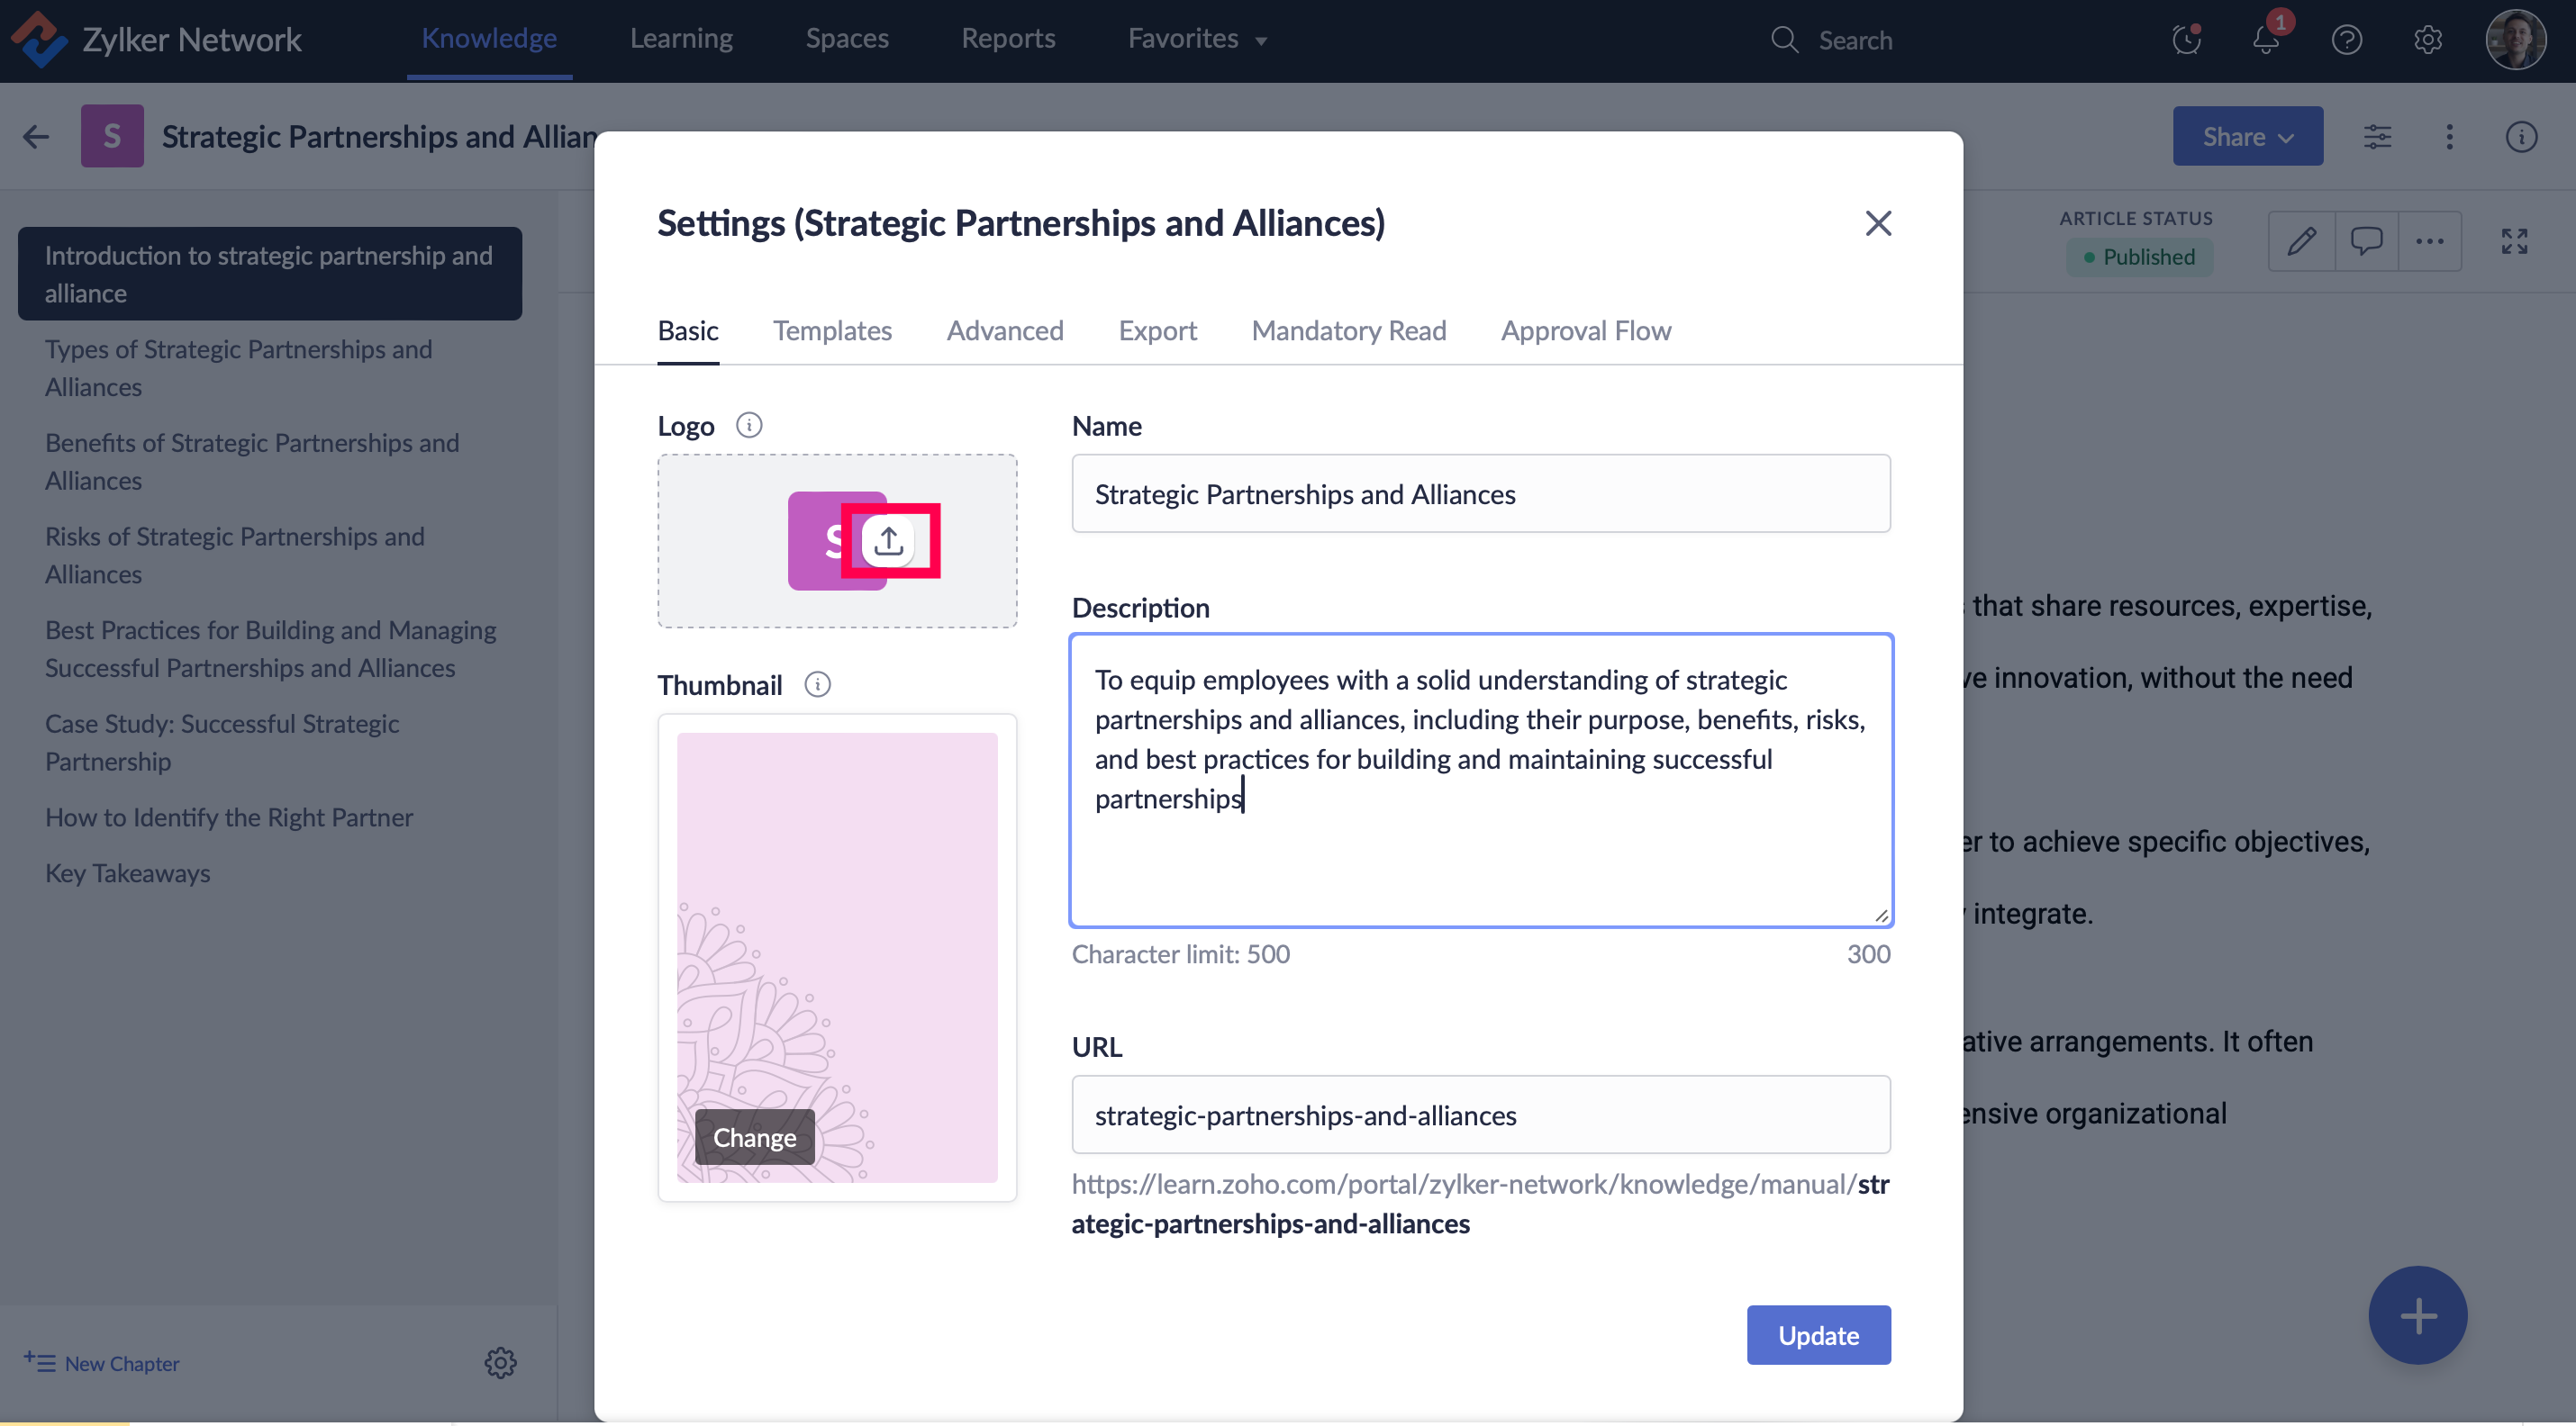Open the user profile avatar
The height and width of the screenshot is (1426, 2576).
tap(2515, 40)
